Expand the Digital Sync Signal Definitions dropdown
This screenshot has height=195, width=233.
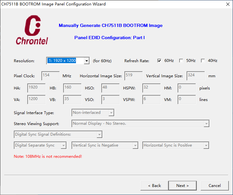[x=99, y=134]
